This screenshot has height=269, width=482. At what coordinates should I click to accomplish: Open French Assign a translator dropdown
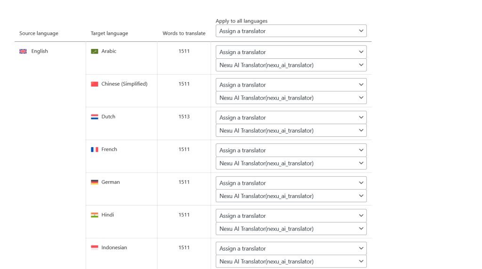(291, 150)
